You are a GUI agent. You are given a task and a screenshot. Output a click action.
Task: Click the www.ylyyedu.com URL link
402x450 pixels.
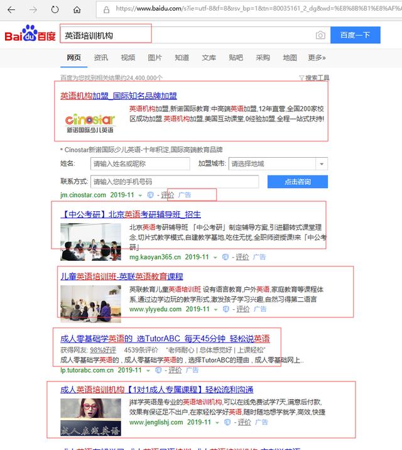coord(155,309)
